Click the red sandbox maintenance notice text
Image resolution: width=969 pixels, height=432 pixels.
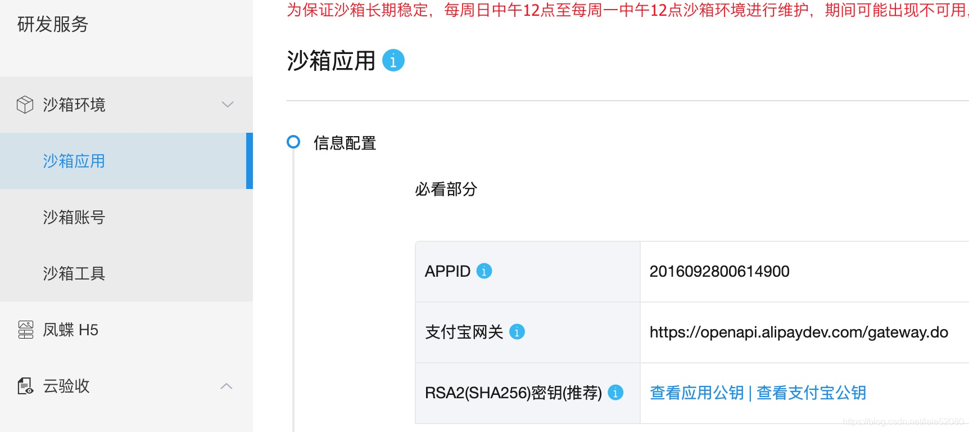pos(627,10)
